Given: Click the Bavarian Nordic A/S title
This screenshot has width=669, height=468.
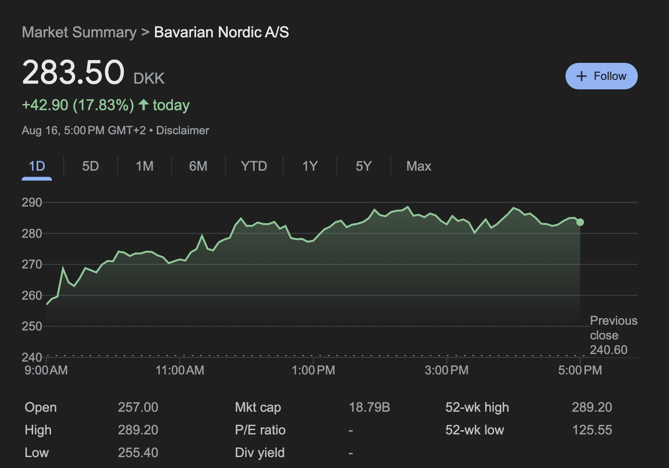Looking at the screenshot, I should [222, 32].
